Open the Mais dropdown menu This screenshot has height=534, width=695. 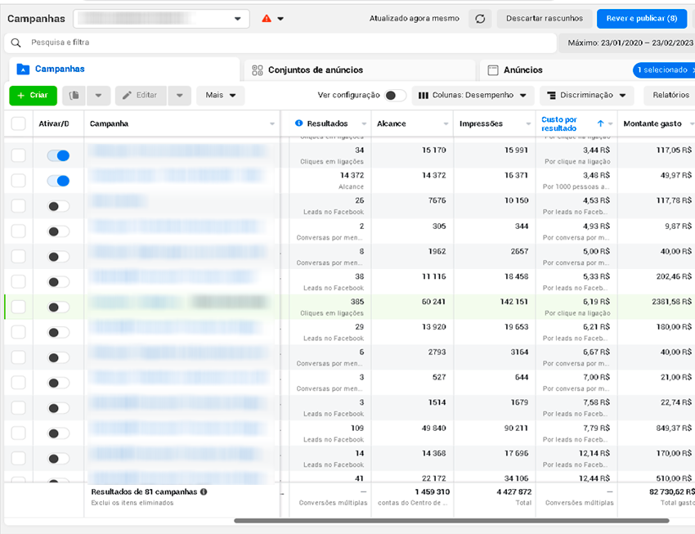tap(220, 96)
